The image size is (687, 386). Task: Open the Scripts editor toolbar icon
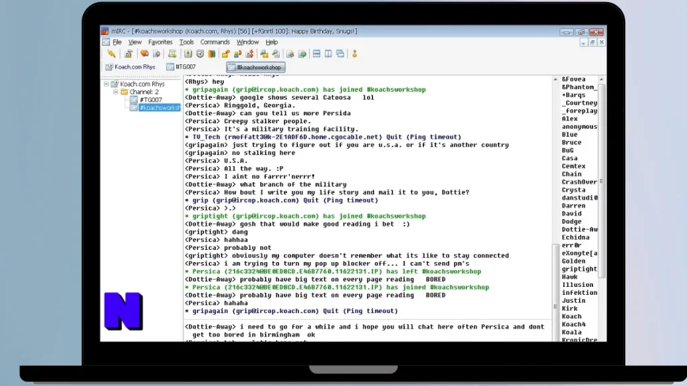172,54
